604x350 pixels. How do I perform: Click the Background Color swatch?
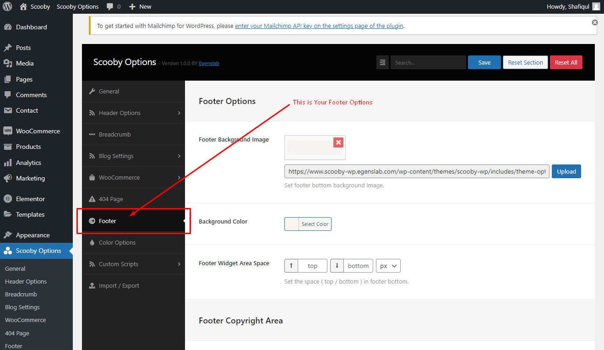click(292, 224)
